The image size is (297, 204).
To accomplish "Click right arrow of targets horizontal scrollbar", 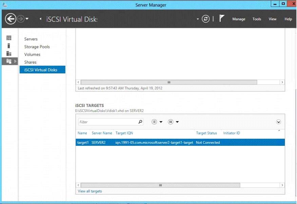I will (x=282, y=185).
